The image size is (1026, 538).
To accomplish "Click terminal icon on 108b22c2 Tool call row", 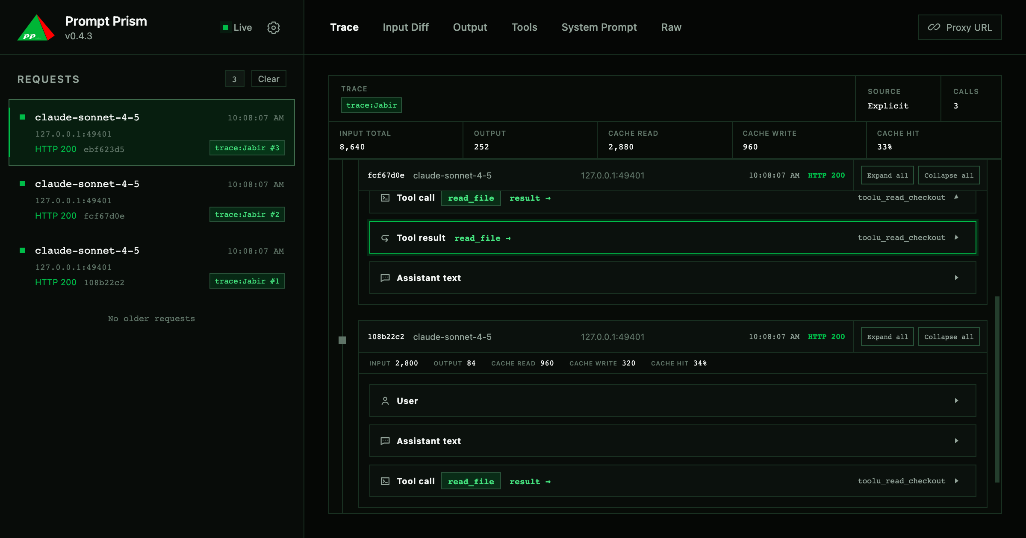I will [x=385, y=481].
